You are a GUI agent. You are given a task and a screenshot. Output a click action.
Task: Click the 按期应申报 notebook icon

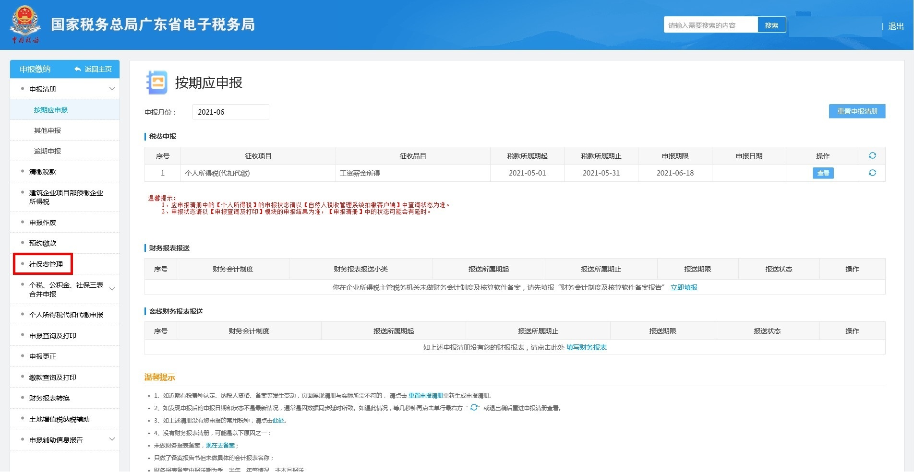point(157,83)
